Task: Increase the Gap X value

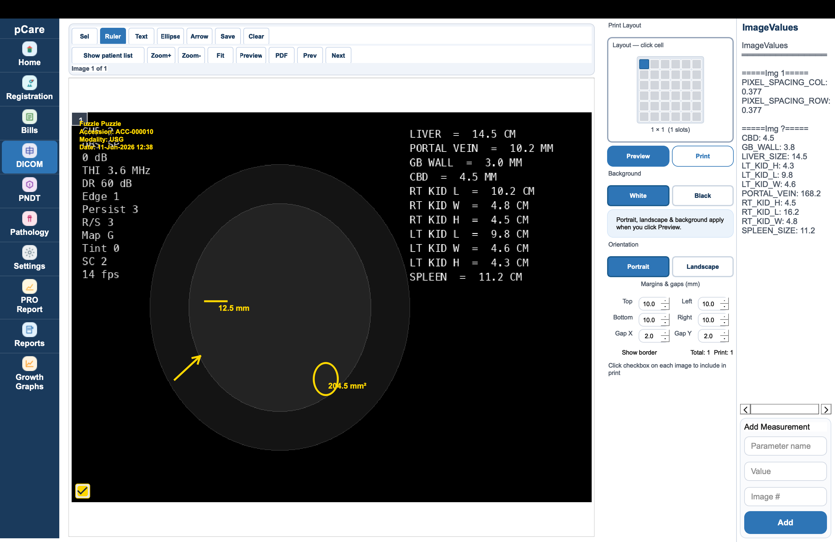Action: [x=665, y=333]
